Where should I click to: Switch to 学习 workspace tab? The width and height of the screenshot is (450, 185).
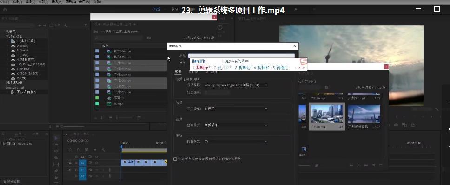coord(174,9)
